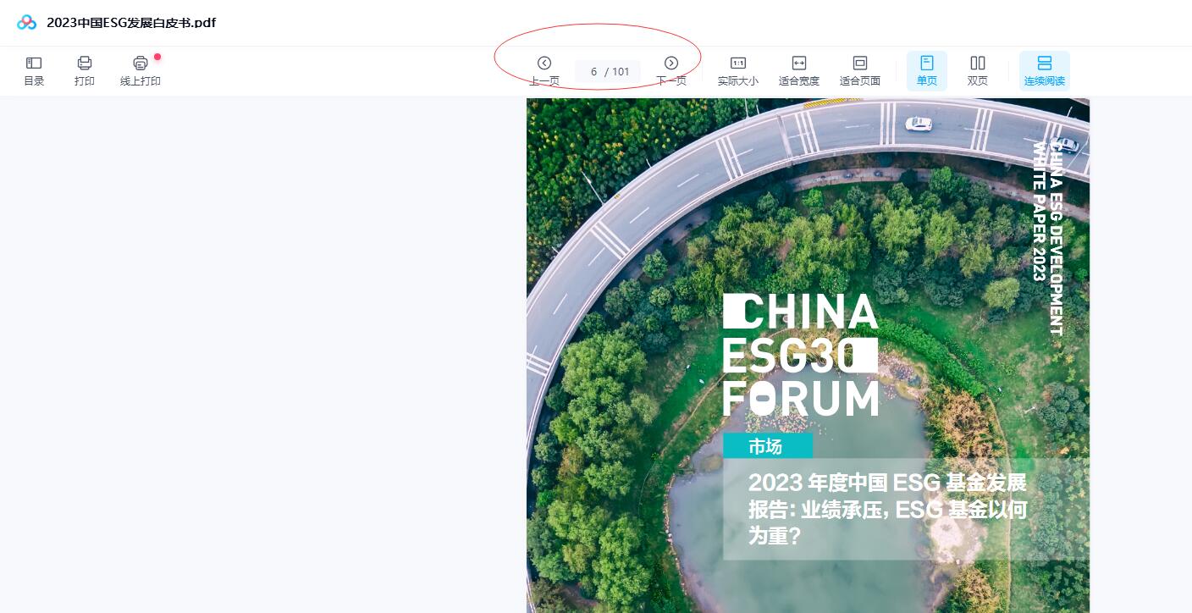This screenshot has height=613, width=1192.
Task: Switch to 双页 double page mode
Action: [978, 71]
